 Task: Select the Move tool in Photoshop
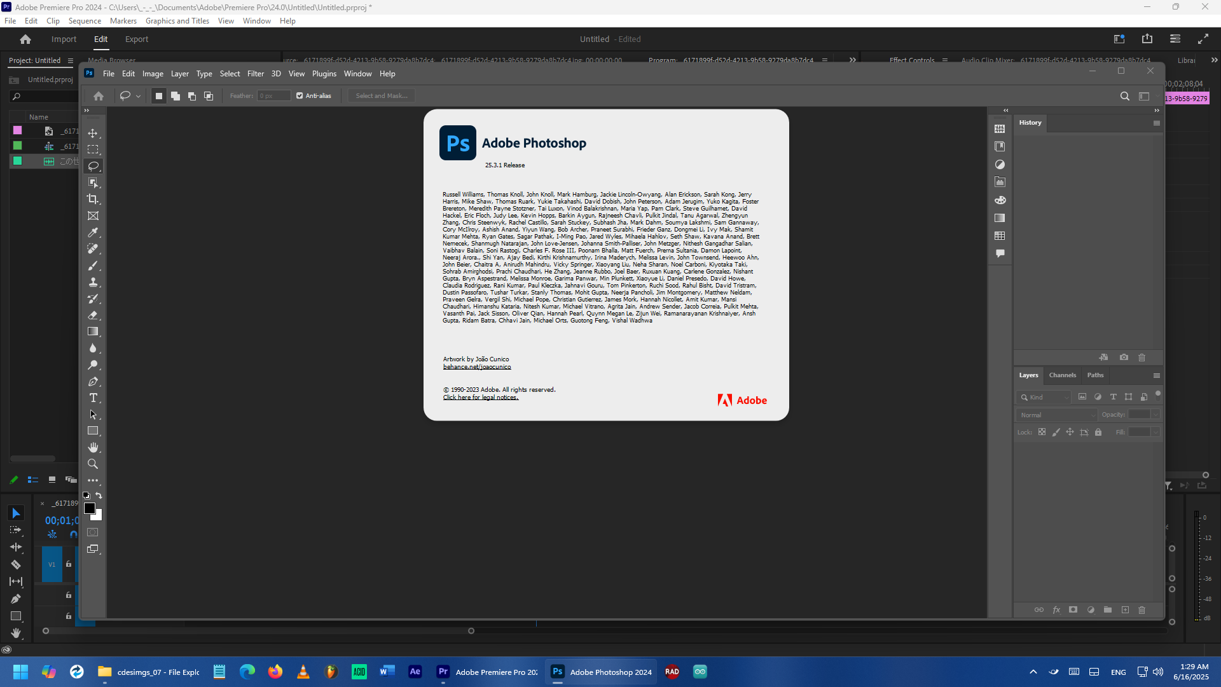[93, 133]
